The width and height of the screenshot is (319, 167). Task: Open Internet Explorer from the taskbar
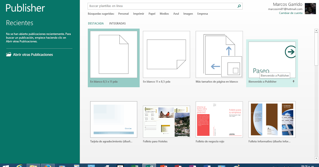pyautogui.click(x=19, y=166)
